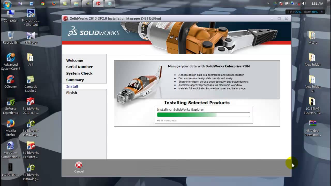Open the Arif folder on desktop
331x186 pixels.
pos(31,60)
